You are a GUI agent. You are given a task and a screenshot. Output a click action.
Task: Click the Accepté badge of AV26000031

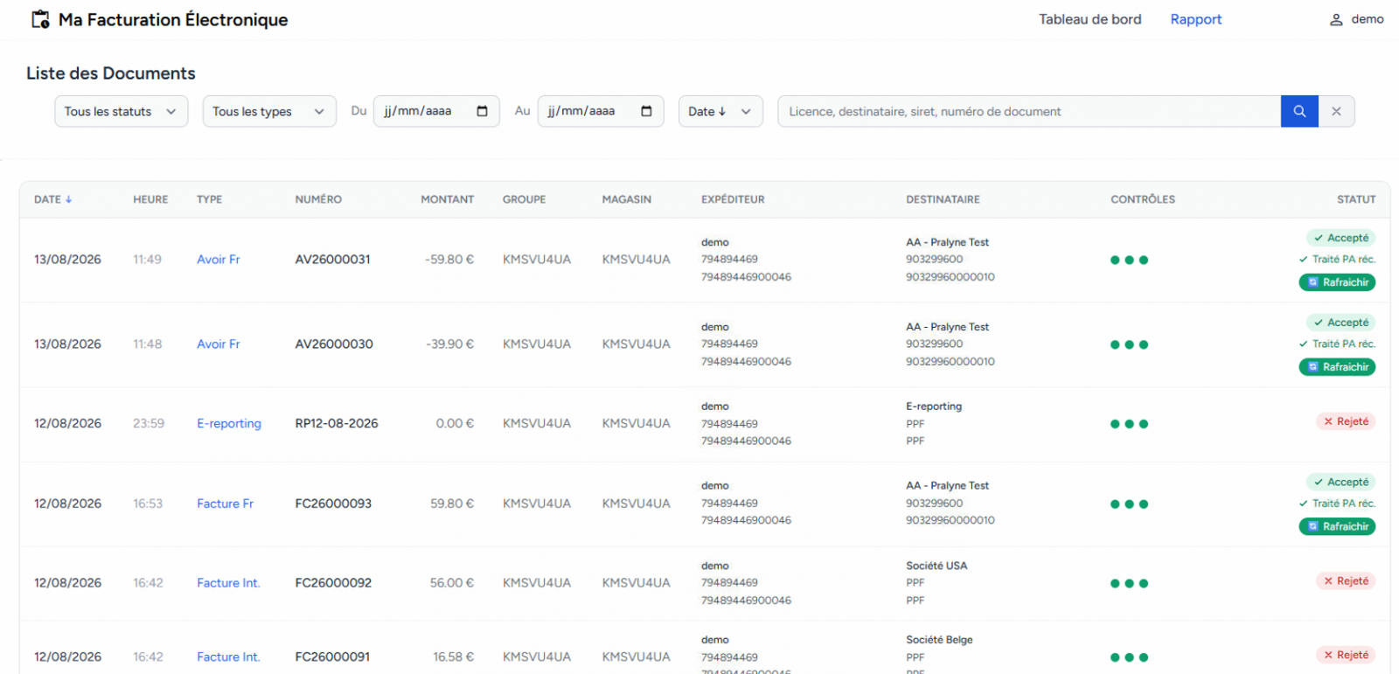click(x=1340, y=238)
